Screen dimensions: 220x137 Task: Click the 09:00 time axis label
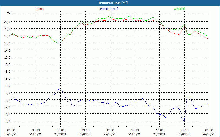tap(85, 130)
